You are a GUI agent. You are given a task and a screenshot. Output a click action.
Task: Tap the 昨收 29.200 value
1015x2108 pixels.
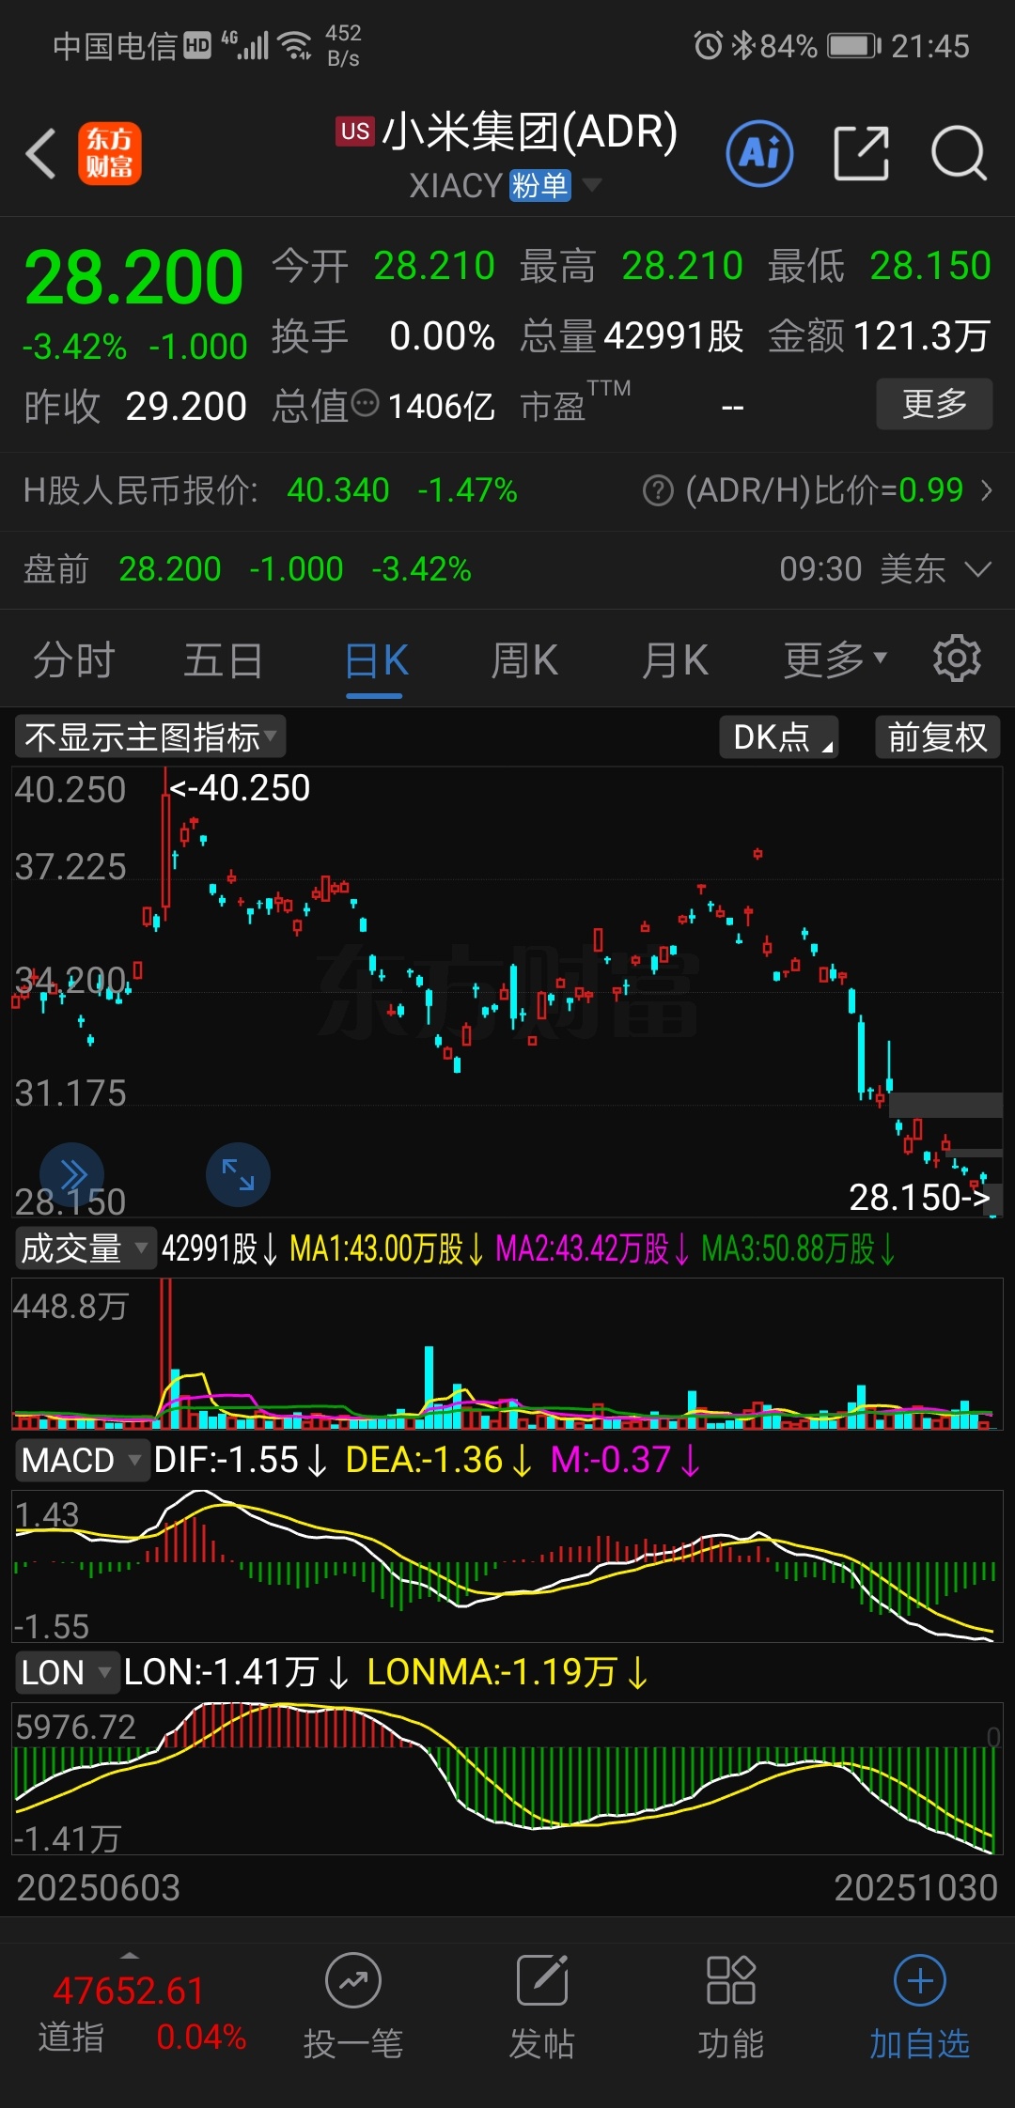point(186,407)
